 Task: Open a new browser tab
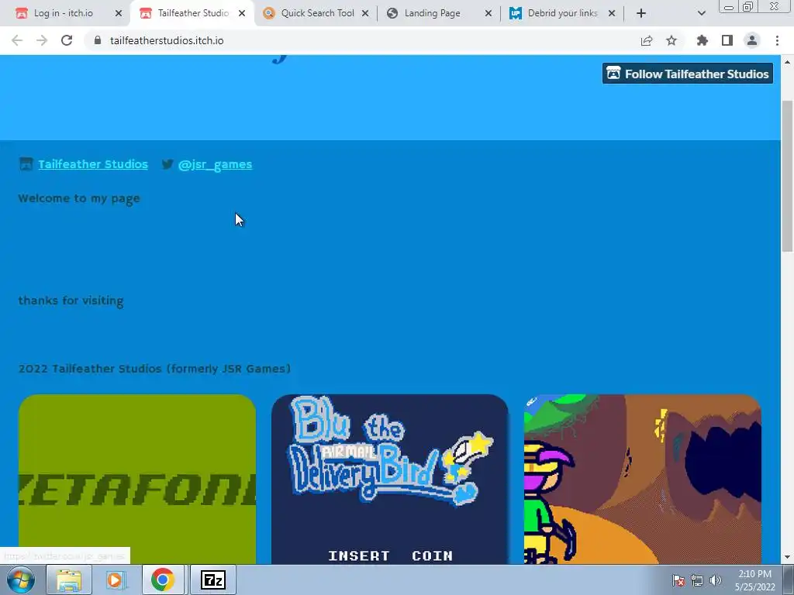641,13
